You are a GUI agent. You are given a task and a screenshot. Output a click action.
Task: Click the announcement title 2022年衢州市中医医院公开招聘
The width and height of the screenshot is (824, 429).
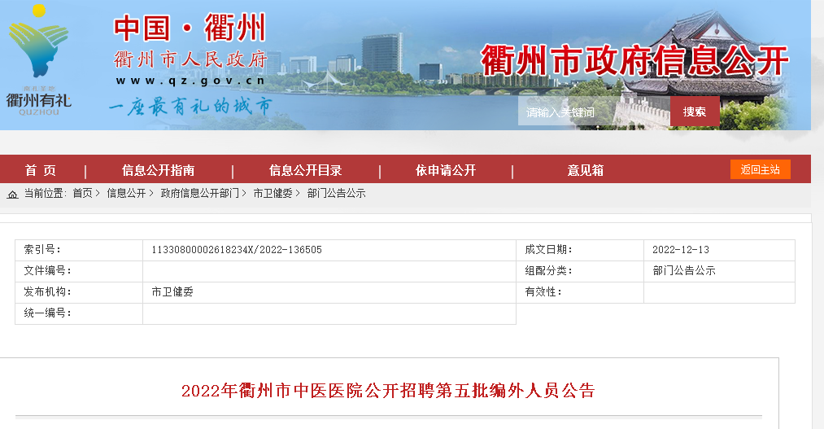388,391
